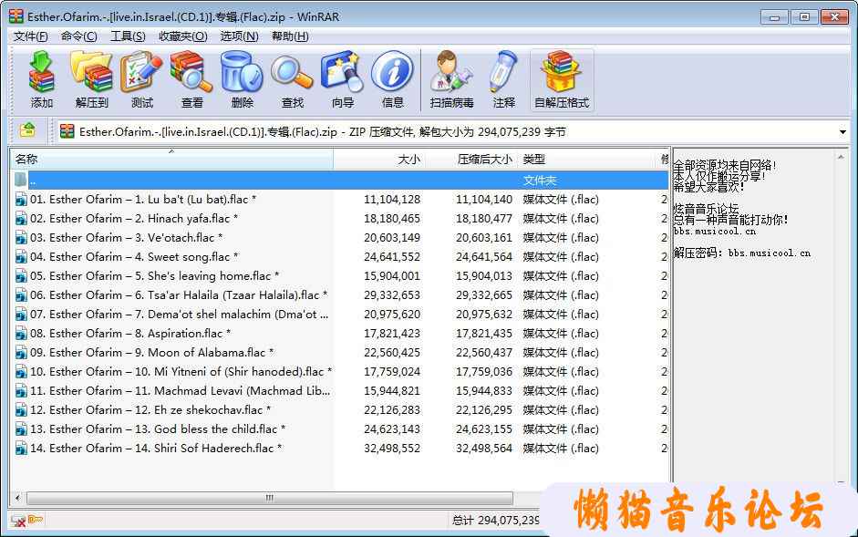Open the 命令(C) menu

coord(79,36)
